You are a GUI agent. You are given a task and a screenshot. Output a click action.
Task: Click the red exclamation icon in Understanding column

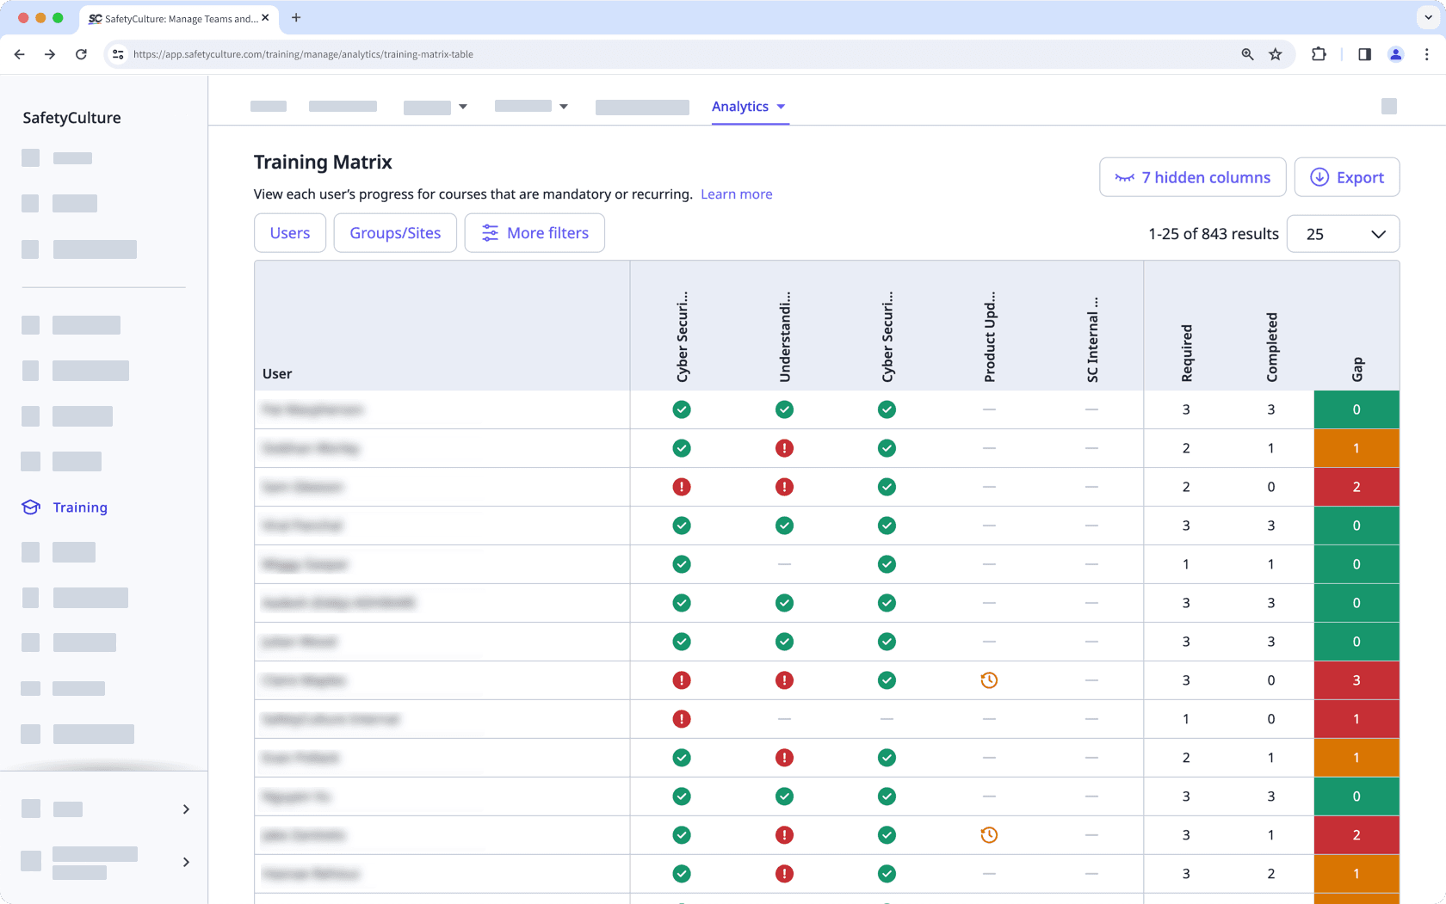pos(784,448)
